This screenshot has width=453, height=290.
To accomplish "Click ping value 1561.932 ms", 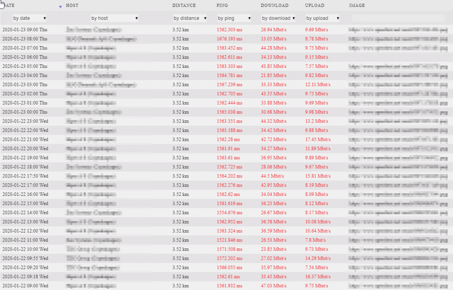I will (229, 285).
